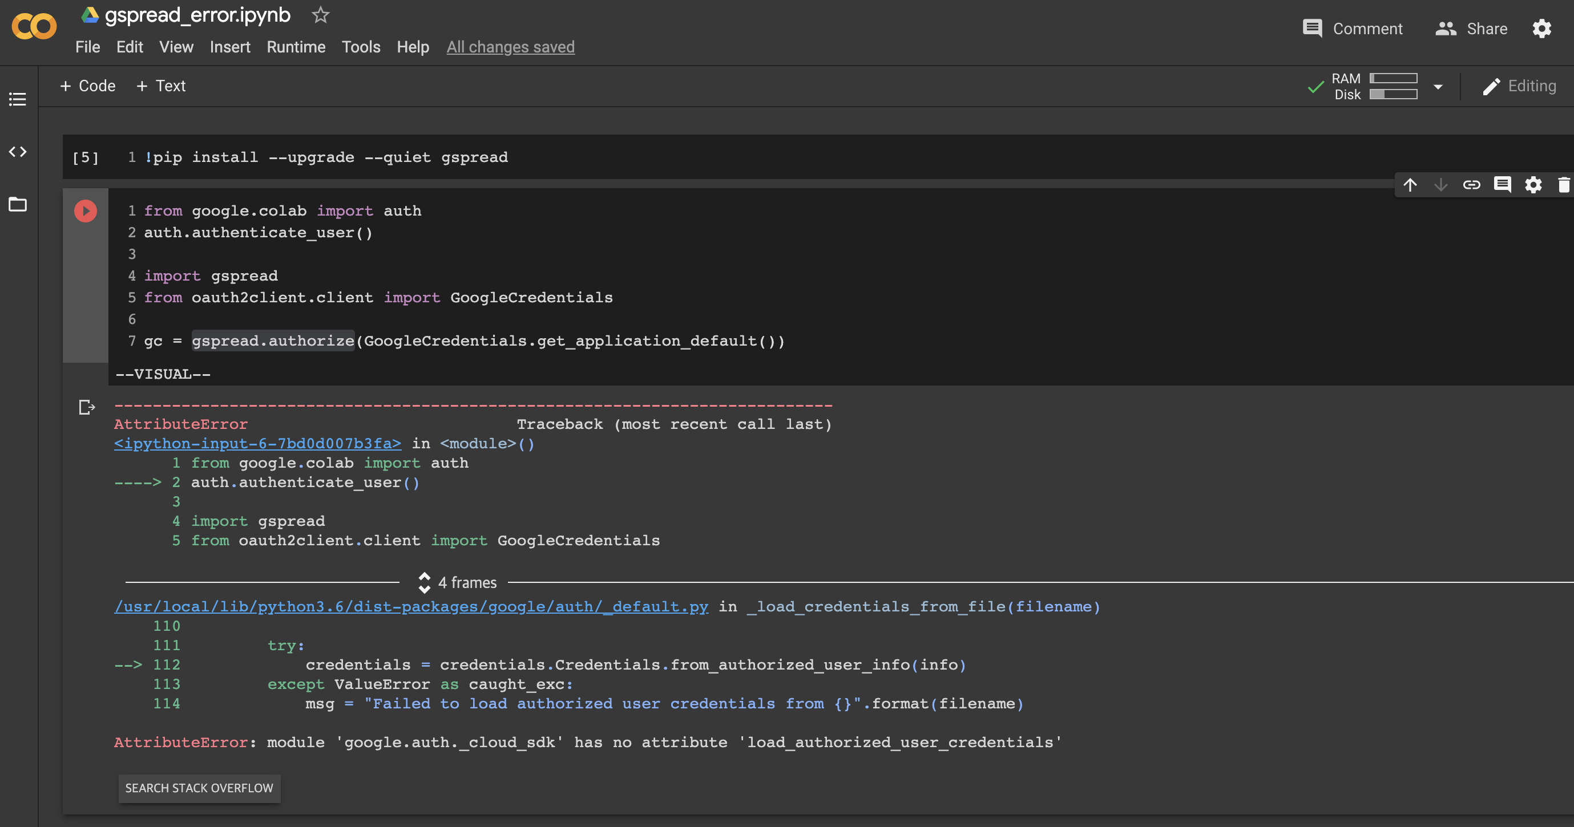Open the Tools menu
The image size is (1574, 827).
(x=361, y=47)
